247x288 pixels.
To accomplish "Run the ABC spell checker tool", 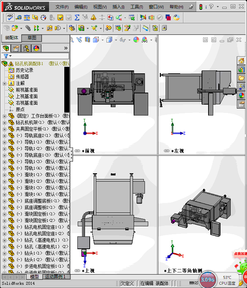I will [10, 17].
